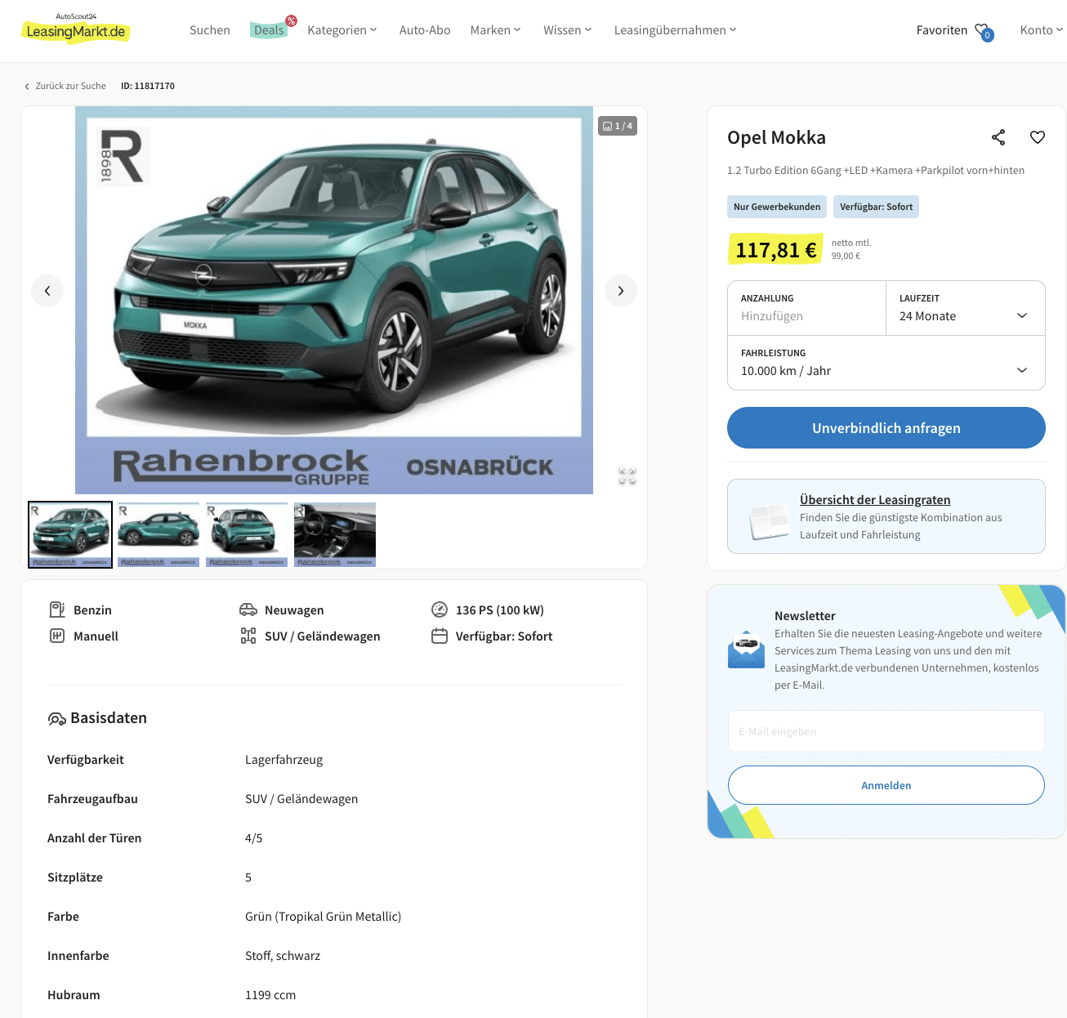Viewport: 1067px width, 1018px height.
Task: Click the Stoff, schwarz value
Action: pyautogui.click(x=283, y=956)
